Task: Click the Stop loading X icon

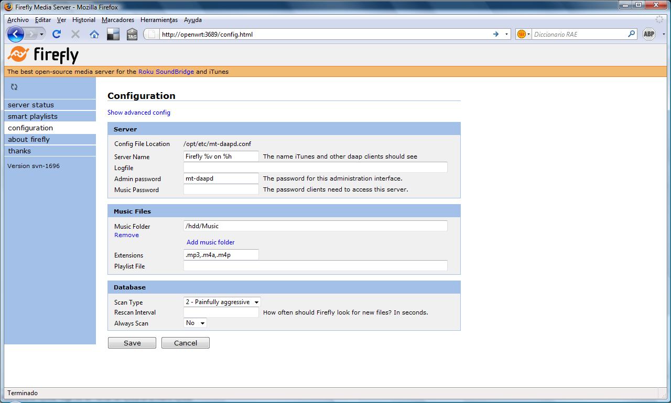Action: pos(75,34)
